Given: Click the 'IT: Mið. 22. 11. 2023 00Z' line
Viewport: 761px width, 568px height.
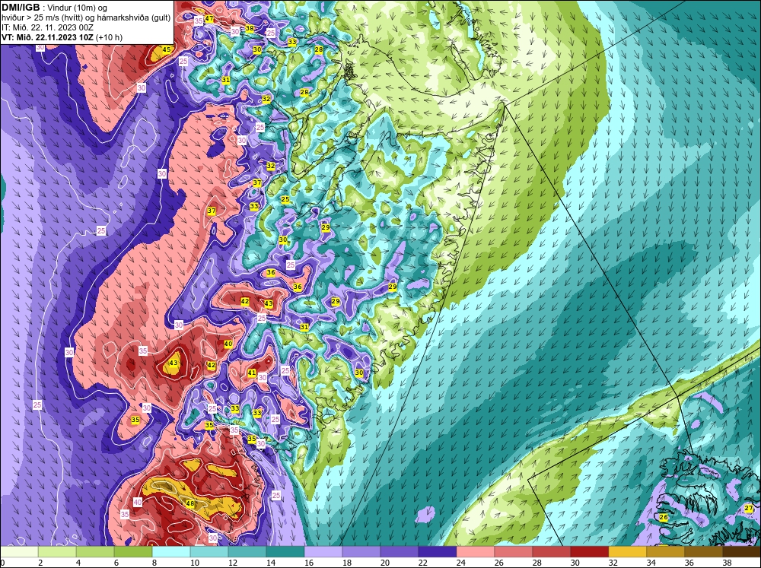Looking at the screenshot, I should 47,27.
